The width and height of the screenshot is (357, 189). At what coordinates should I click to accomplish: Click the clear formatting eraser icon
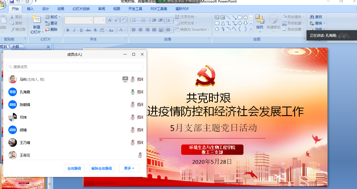pyautogui.click(x=124, y=20)
